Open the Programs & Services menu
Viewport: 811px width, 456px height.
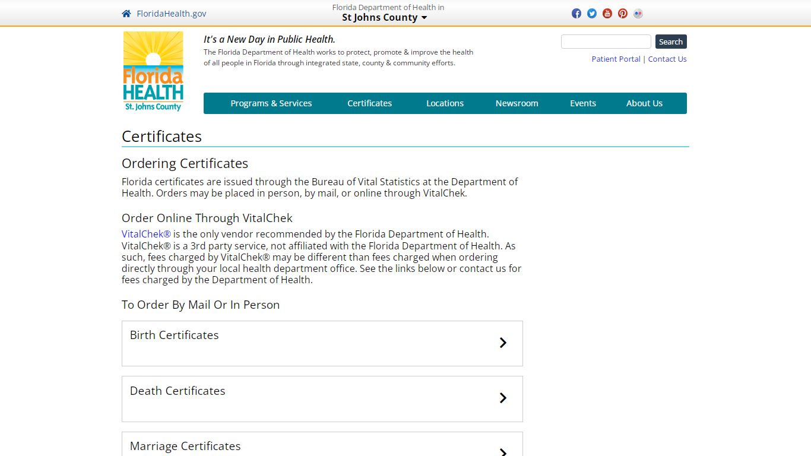point(271,103)
